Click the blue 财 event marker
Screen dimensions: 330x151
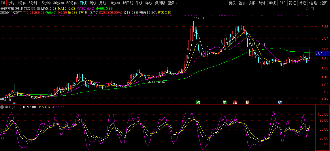pyautogui.click(x=280, y=102)
